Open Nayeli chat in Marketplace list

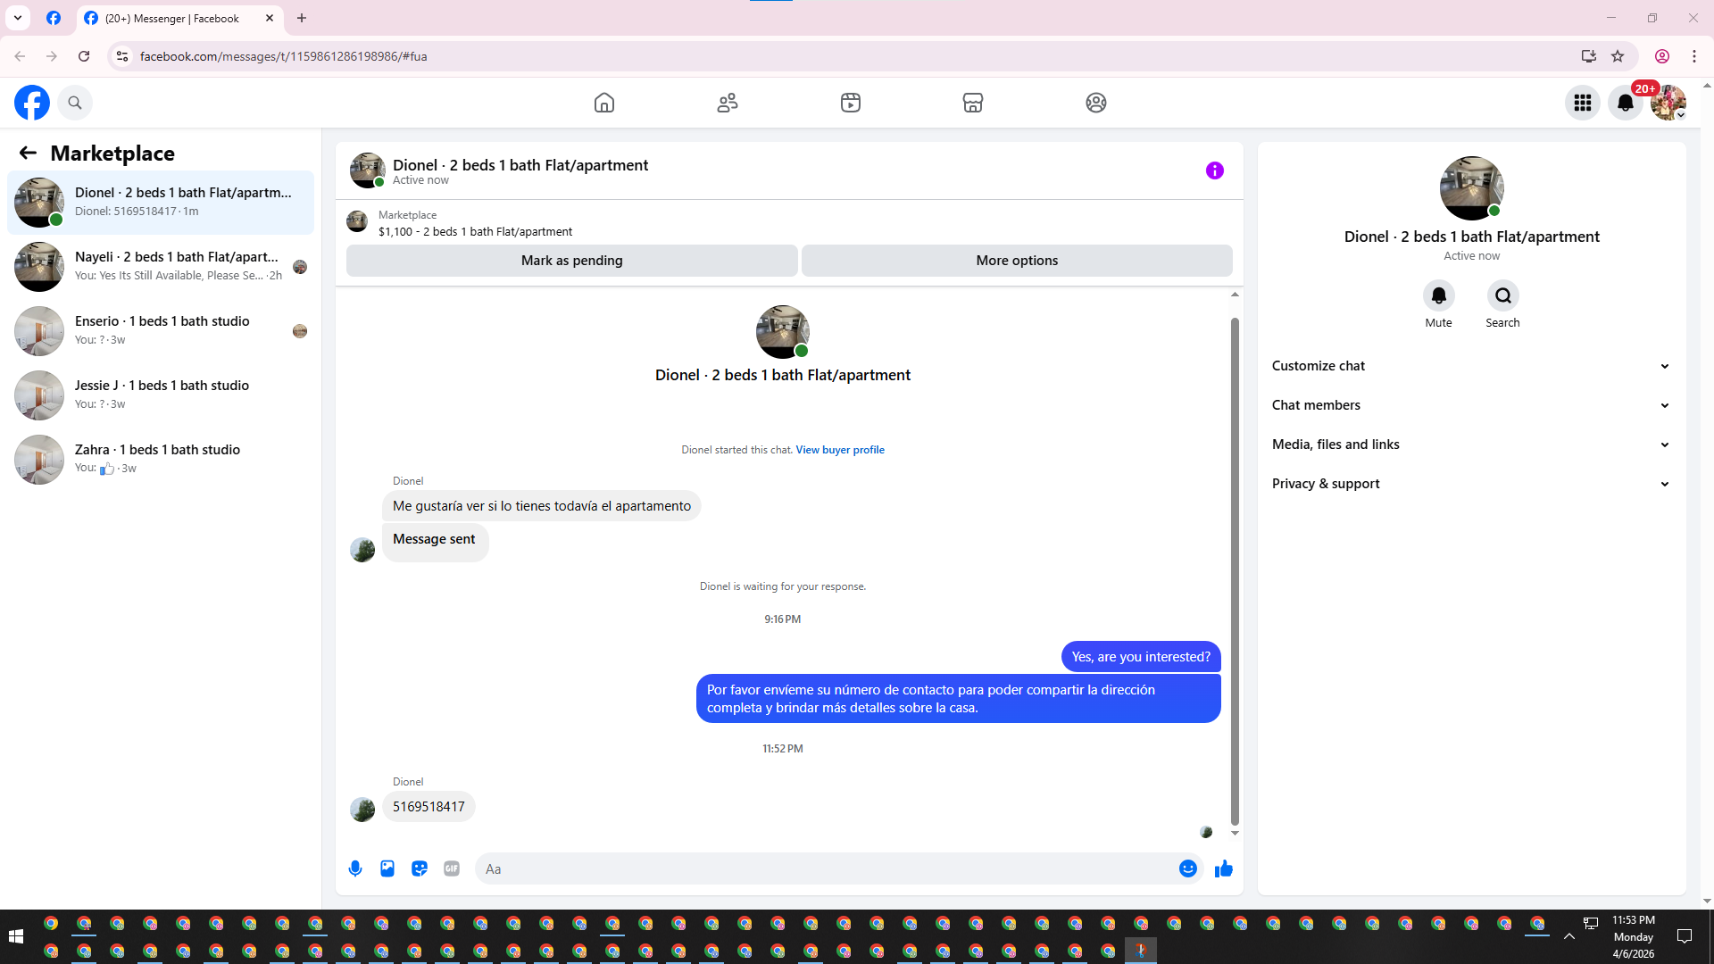point(161,267)
